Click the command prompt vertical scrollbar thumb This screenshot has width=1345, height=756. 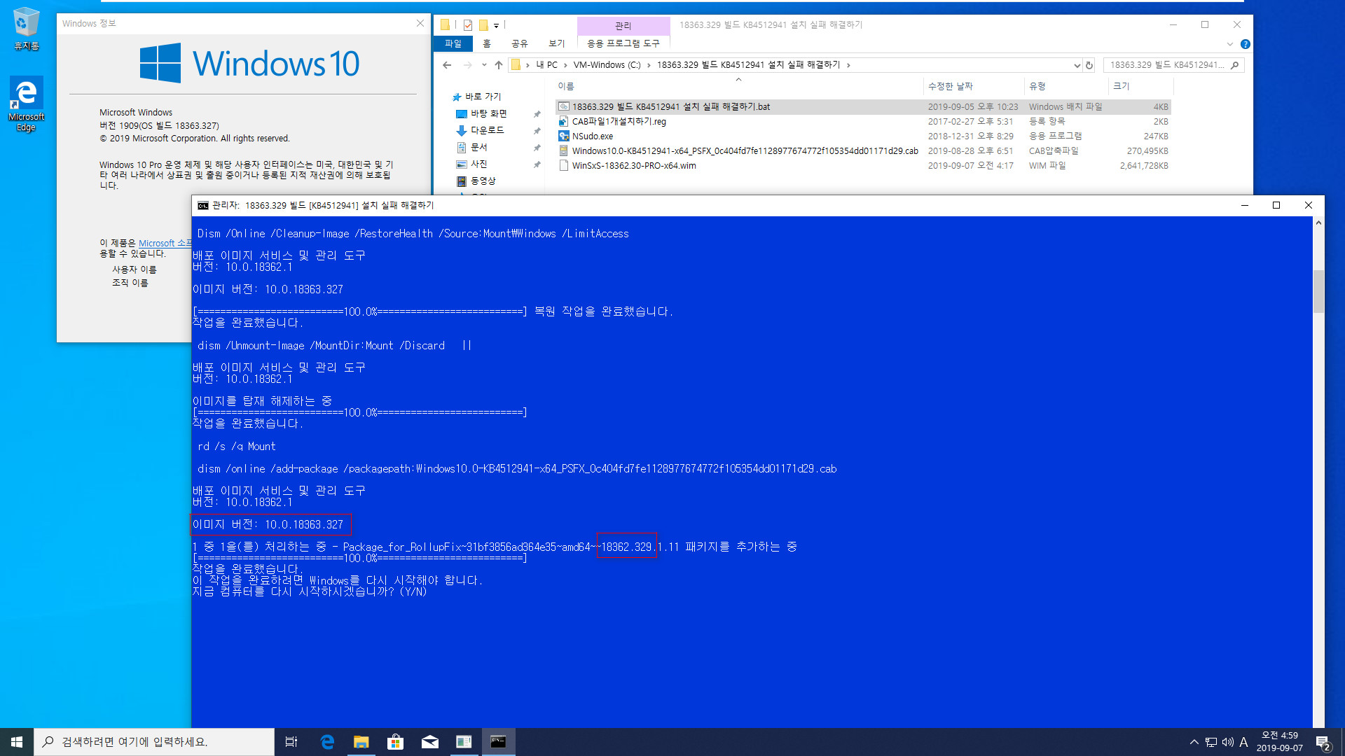coord(1318,291)
